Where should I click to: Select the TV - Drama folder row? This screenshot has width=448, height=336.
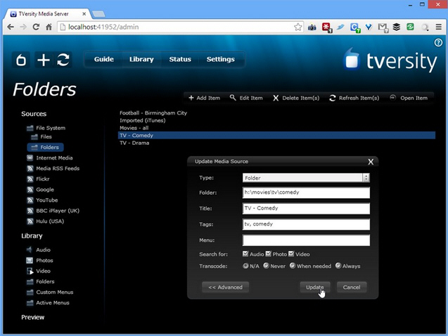[276, 143]
